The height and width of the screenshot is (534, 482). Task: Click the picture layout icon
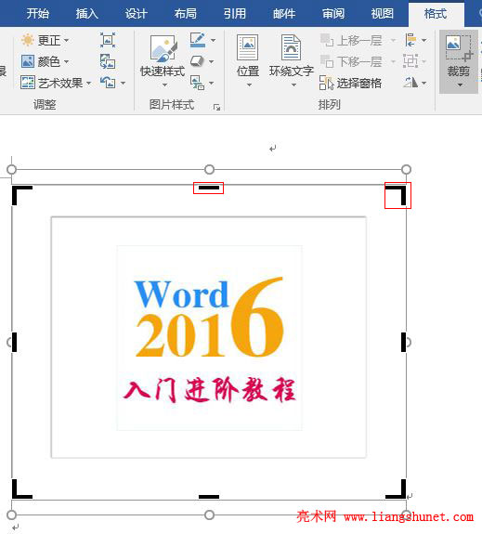pos(197,83)
